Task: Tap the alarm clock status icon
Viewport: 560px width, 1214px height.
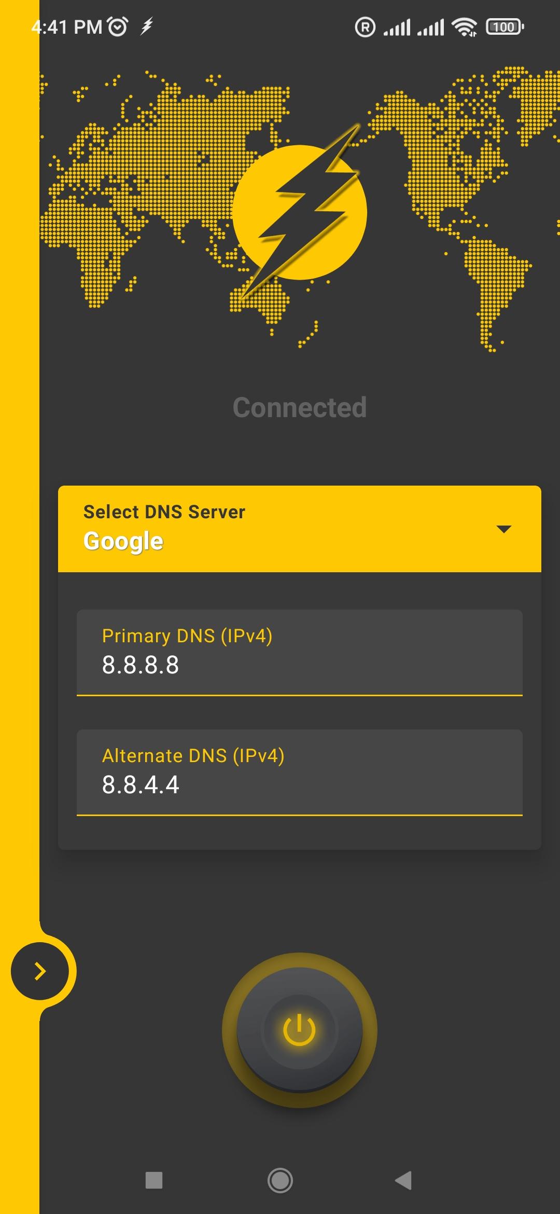Action: tap(118, 26)
